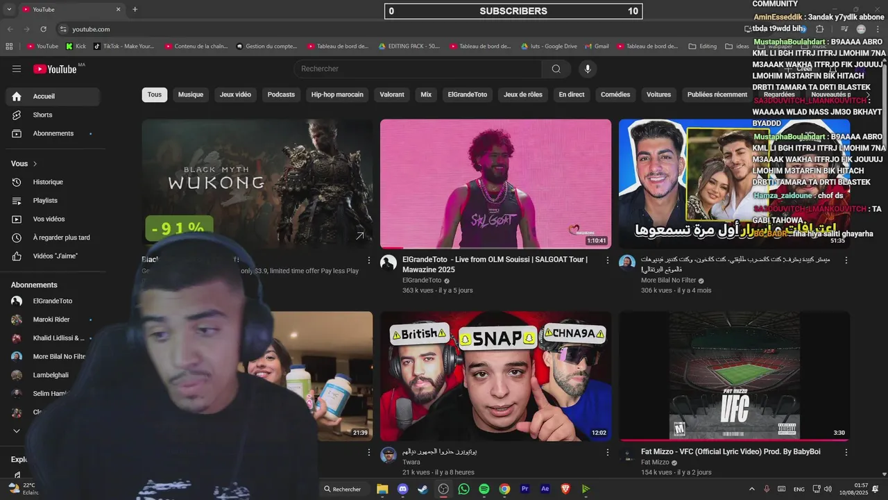
Task: Select the Hip-hop marocain filter chip
Action: pos(337,94)
